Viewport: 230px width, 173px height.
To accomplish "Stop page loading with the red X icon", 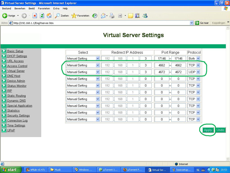I will 35,15.
